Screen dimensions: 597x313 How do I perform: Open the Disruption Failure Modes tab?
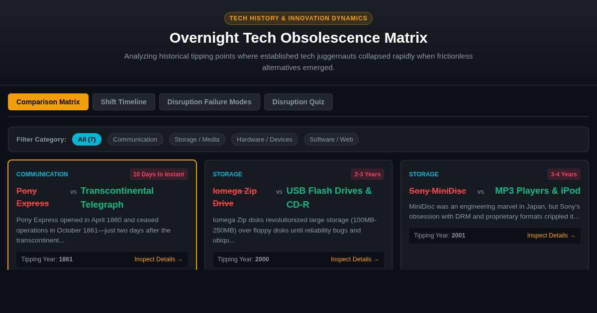209,102
